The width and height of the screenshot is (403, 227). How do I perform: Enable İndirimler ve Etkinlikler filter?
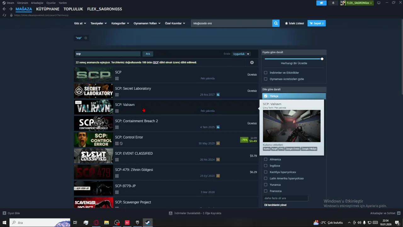(x=266, y=73)
